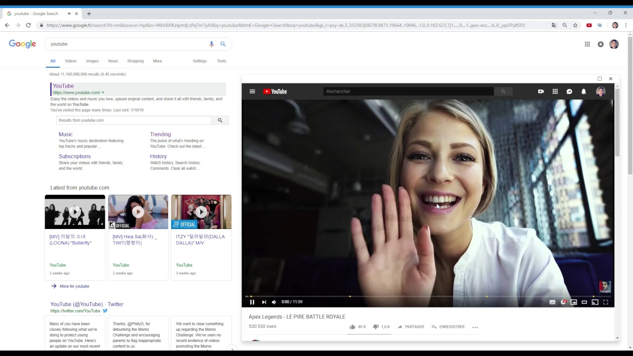This screenshot has height=356, width=633.
Task: Click the YouTube search magnifier button
Action: tap(503, 91)
